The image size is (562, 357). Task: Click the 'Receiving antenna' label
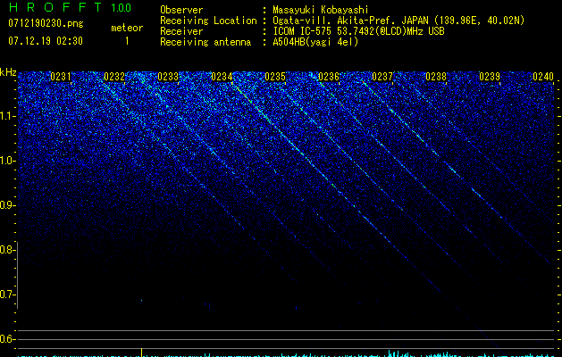click(x=206, y=42)
